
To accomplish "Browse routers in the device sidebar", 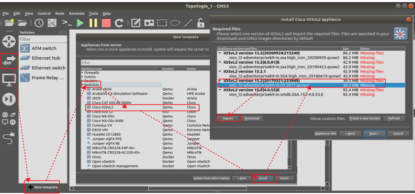I will point(9,41).
